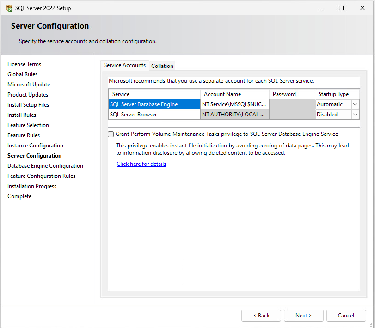
Task: Click the Database Engine password field
Action: tap(292, 104)
